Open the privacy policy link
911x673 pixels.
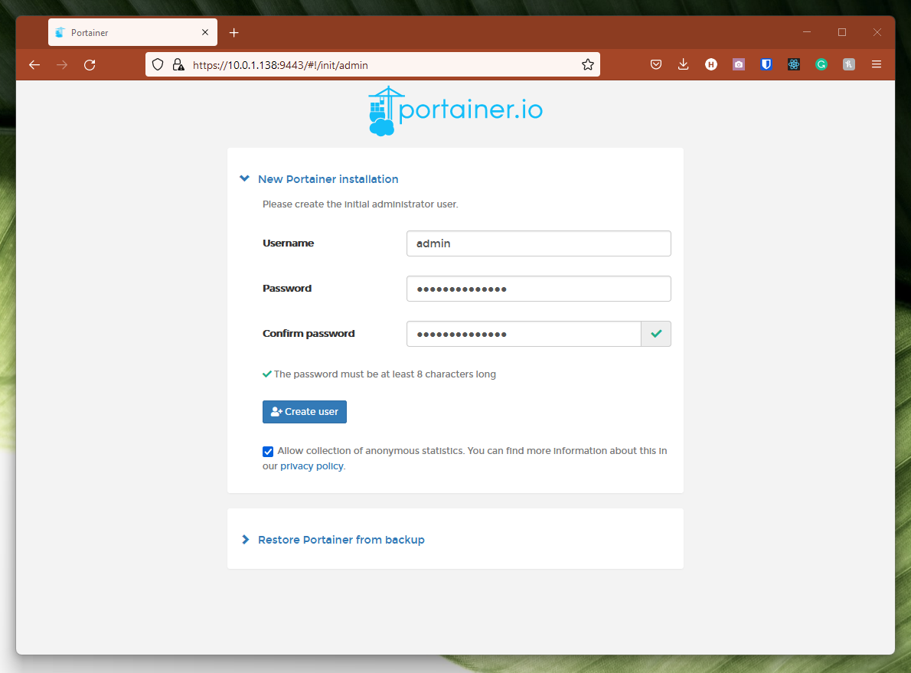(x=312, y=466)
